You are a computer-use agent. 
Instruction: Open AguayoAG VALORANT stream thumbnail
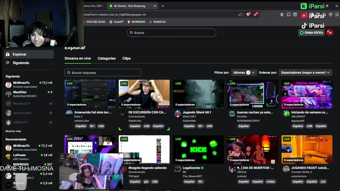click(x=307, y=94)
